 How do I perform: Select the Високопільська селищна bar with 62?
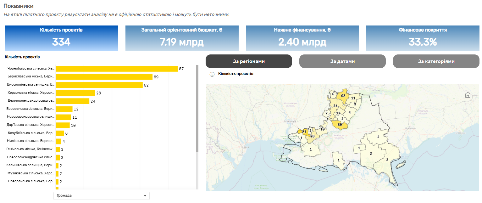coord(99,85)
